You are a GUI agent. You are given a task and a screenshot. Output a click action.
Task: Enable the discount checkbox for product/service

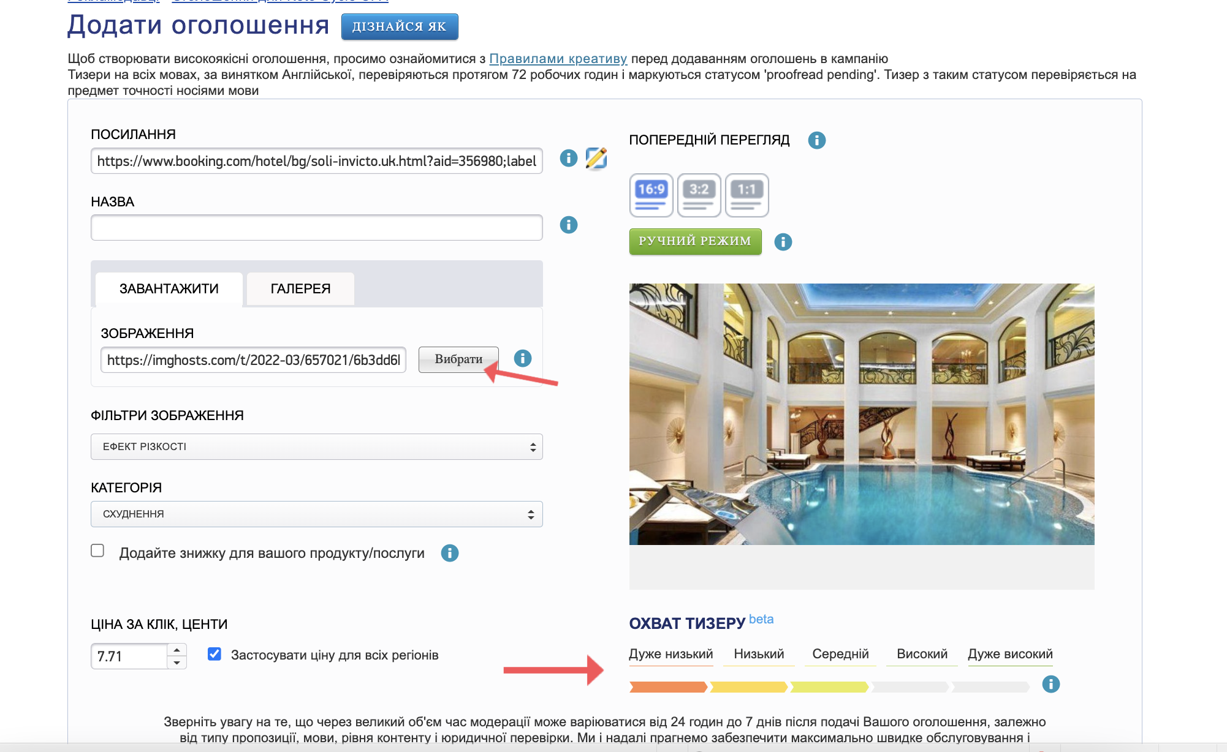97,551
